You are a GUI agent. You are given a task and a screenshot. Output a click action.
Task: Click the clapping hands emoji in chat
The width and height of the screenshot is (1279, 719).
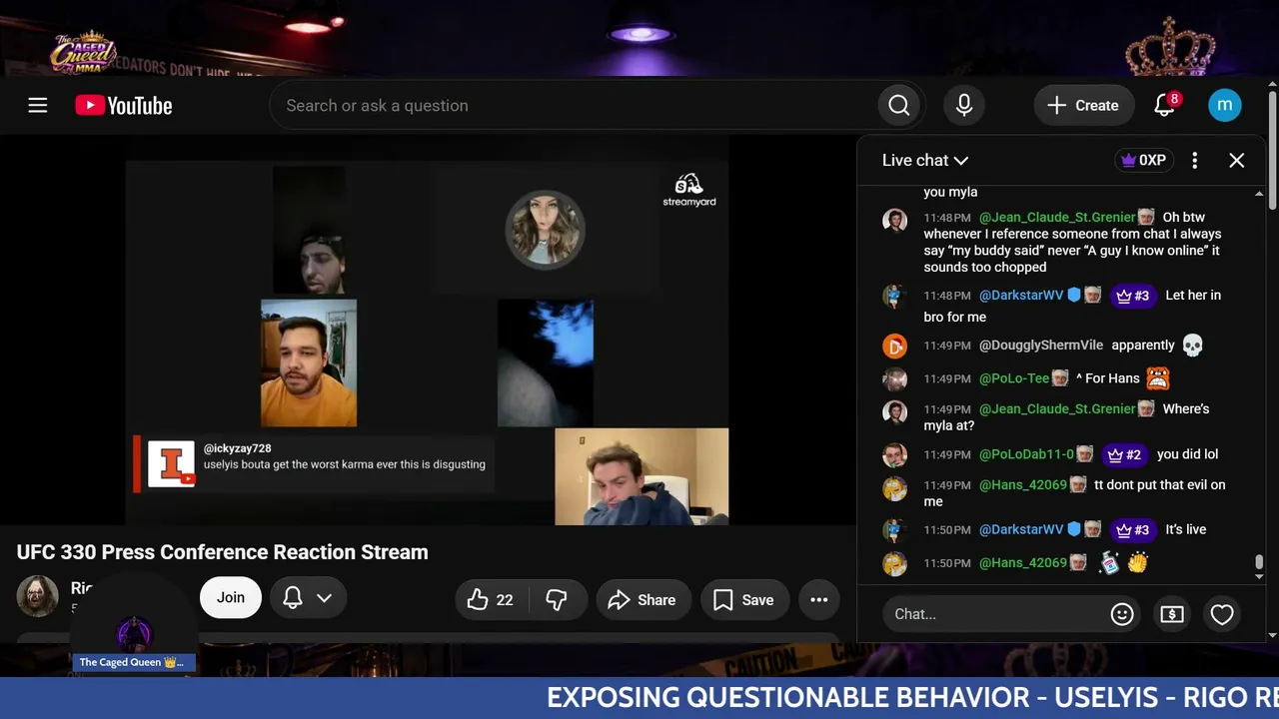[x=1137, y=563]
